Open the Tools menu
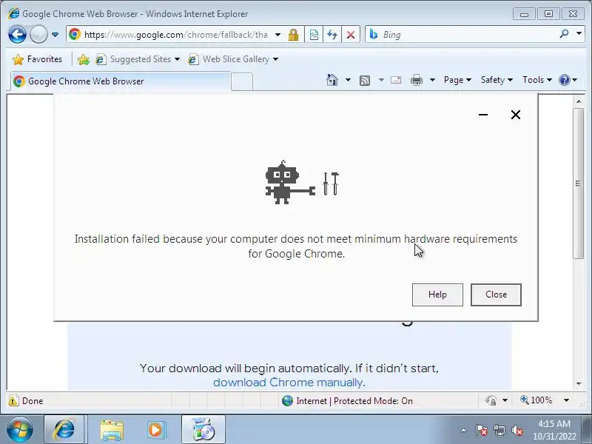Viewport: 592px width, 444px height. [x=537, y=80]
